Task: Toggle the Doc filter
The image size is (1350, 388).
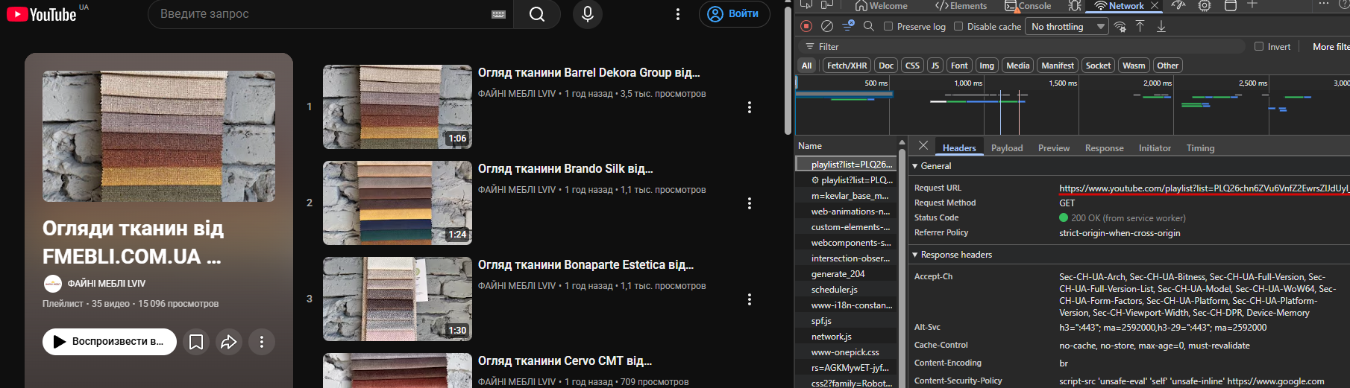Action: 886,66
